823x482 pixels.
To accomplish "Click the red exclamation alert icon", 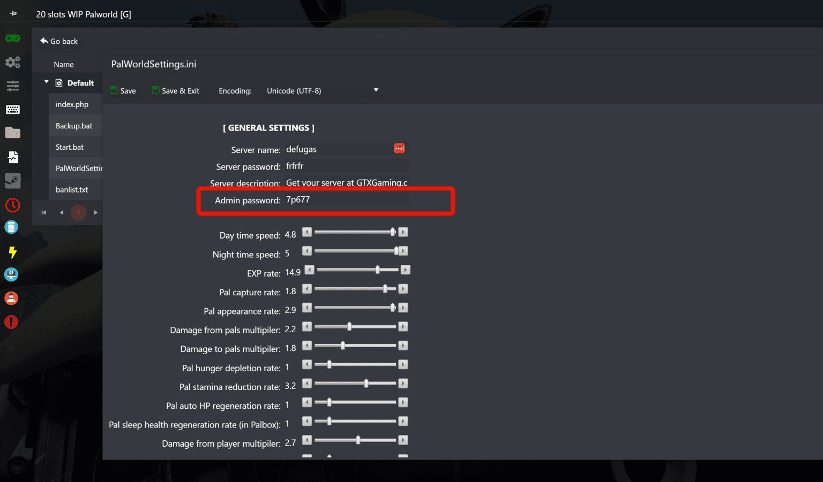I will pyautogui.click(x=11, y=322).
